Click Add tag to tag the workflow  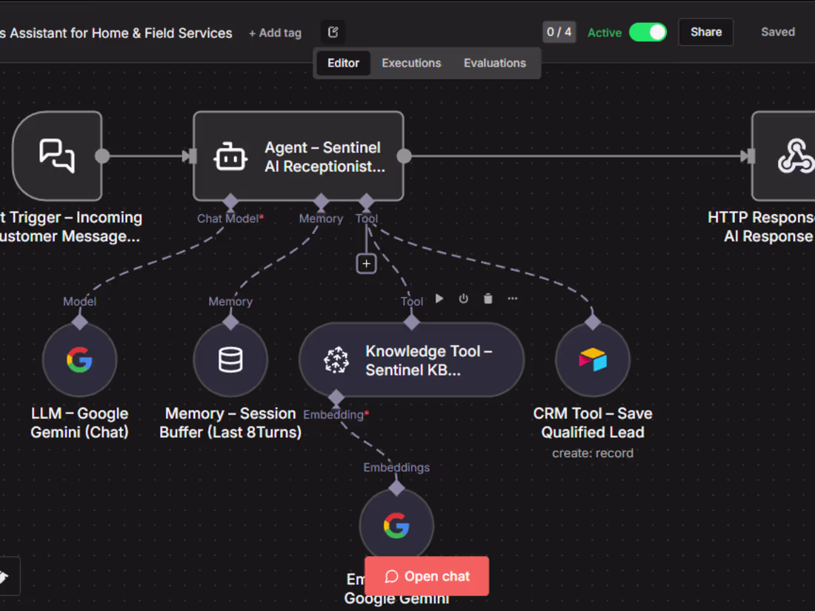click(x=275, y=33)
